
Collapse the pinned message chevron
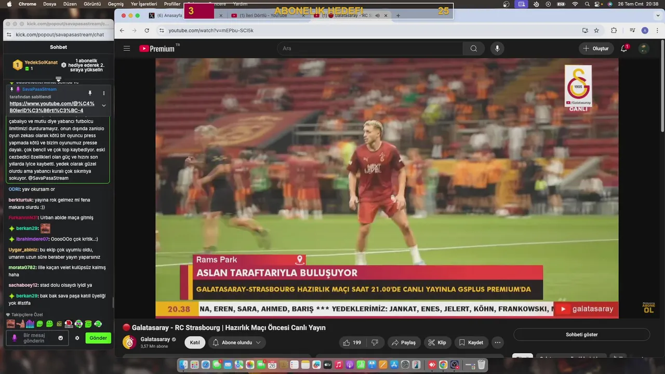pos(104,105)
